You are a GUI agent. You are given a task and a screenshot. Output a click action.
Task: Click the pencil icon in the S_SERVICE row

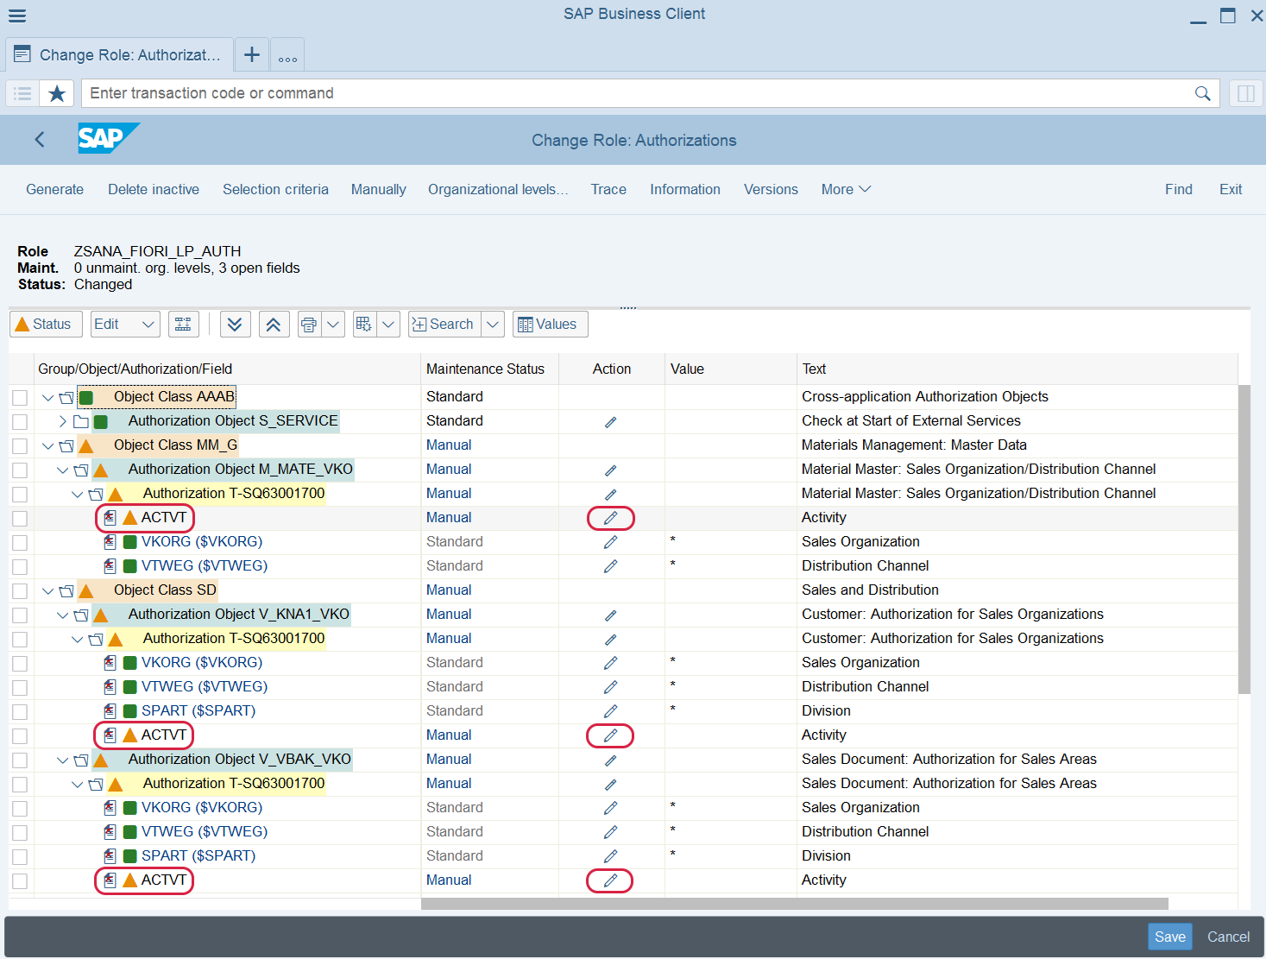[611, 421]
